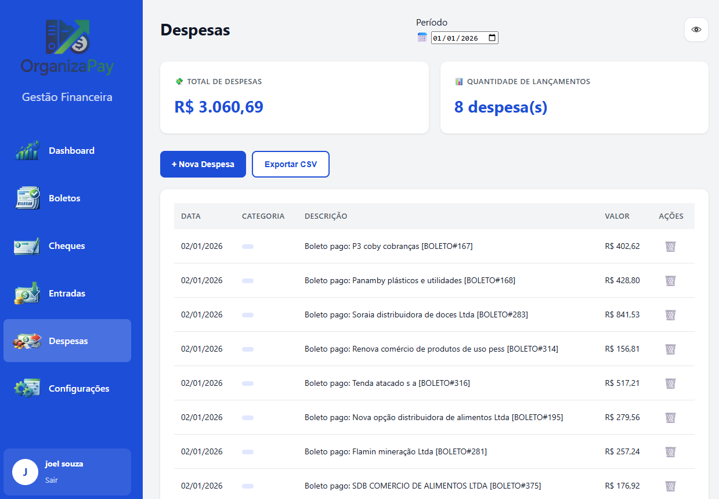Viewport: 719px width, 499px height.
Task: Click the Sair link to log out
Action: (x=51, y=480)
